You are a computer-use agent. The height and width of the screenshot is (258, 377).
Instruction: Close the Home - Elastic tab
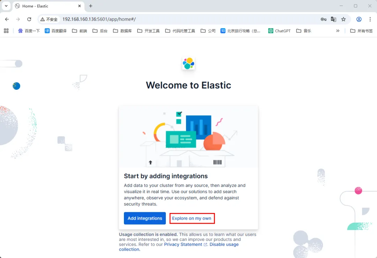[x=79, y=6]
